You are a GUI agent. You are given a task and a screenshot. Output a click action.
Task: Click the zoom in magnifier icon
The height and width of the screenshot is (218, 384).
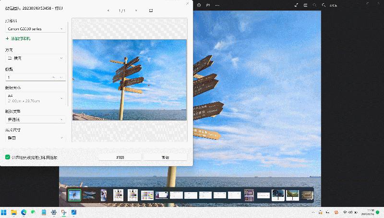(x=324, y=5)
